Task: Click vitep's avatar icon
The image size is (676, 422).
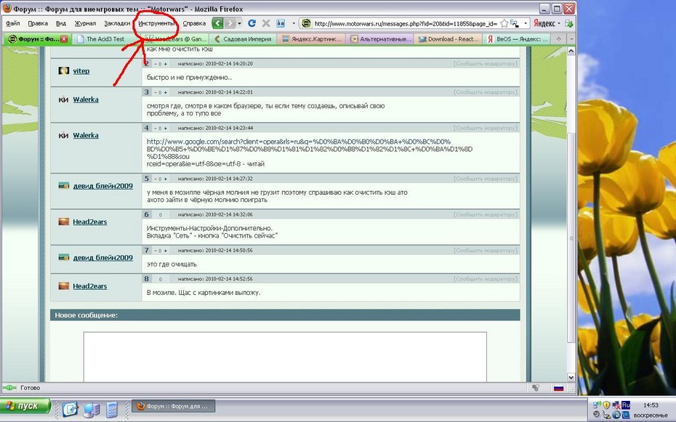Action: [x=63, y=70]
